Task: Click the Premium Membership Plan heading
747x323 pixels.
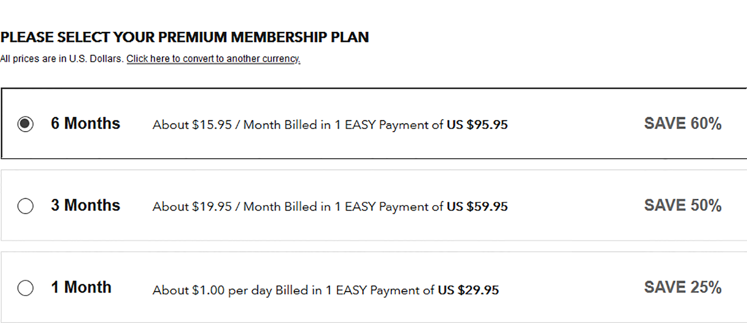Action: pos(185,37)
